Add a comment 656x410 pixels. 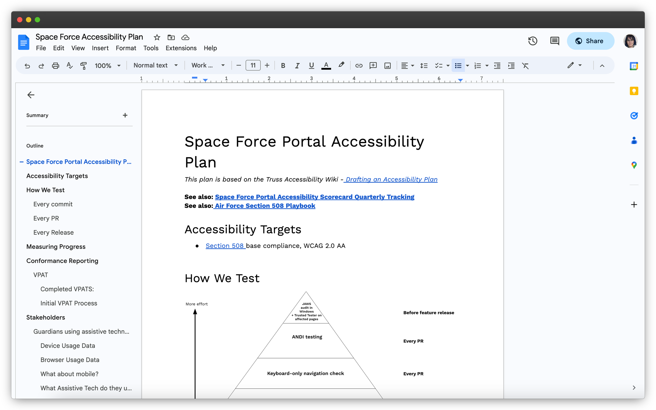pyautogui.click(x=373, y=65)
